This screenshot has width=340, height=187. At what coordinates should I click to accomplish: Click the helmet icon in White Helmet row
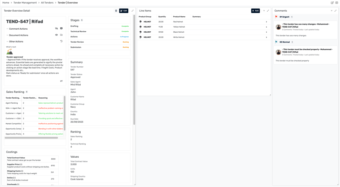pos(141,37)
